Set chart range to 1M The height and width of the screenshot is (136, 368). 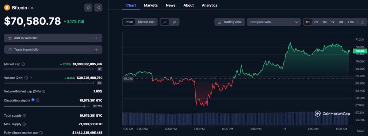coord(324,22)
